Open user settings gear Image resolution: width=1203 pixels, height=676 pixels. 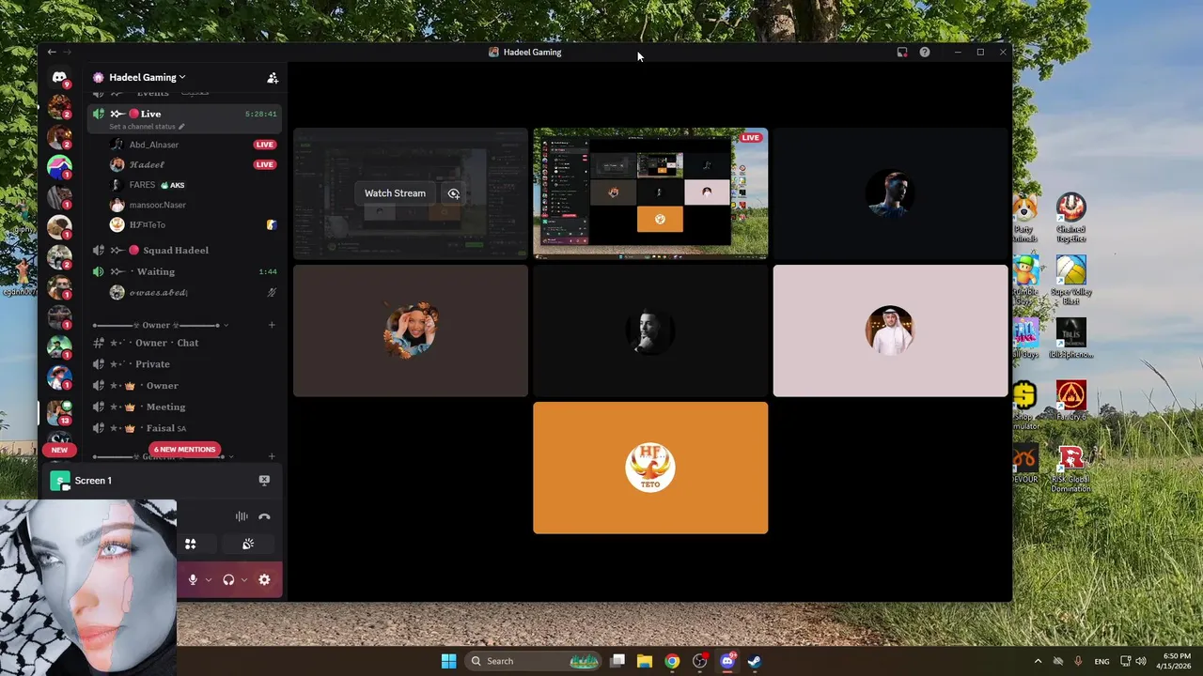click(264, 579)
